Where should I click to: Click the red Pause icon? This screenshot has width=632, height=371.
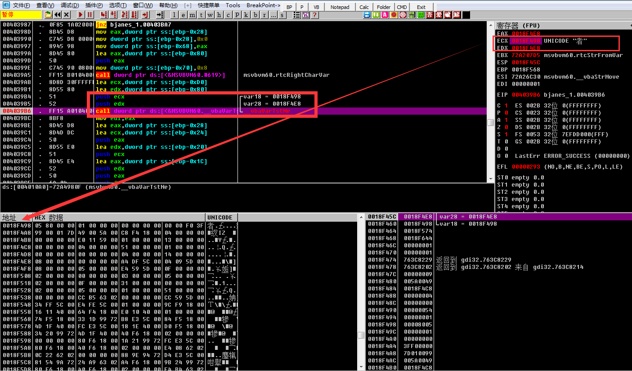[89, 14]
